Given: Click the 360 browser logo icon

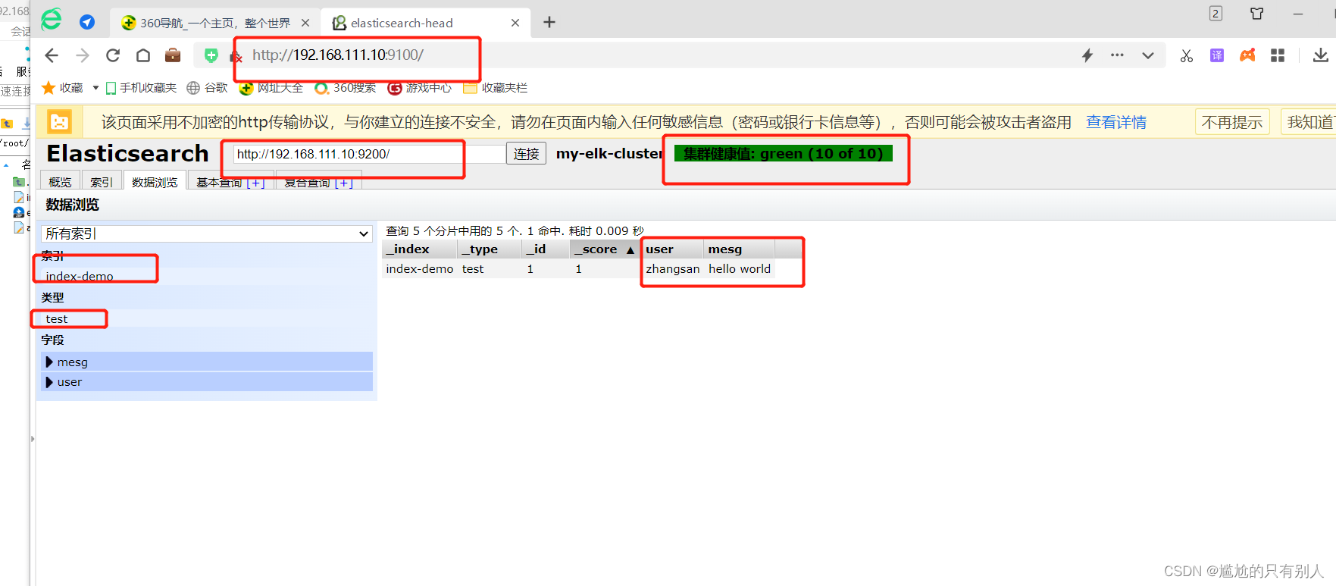Looking at the screenshot, I should click(52, 19).
